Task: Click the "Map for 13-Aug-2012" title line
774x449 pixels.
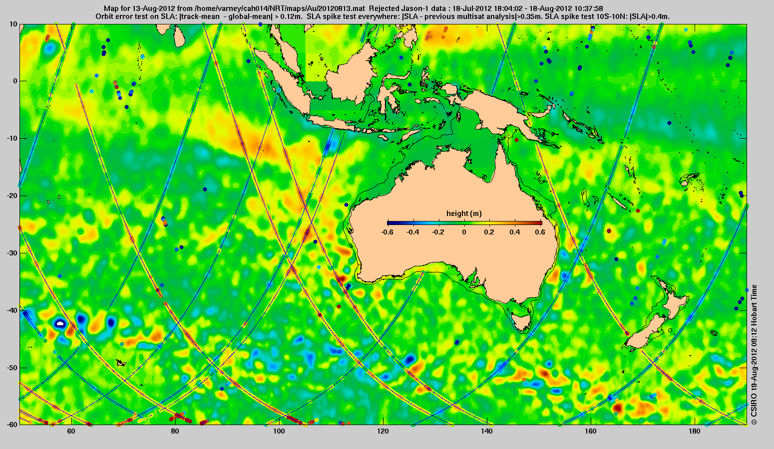Action: [x=353, y=8]
